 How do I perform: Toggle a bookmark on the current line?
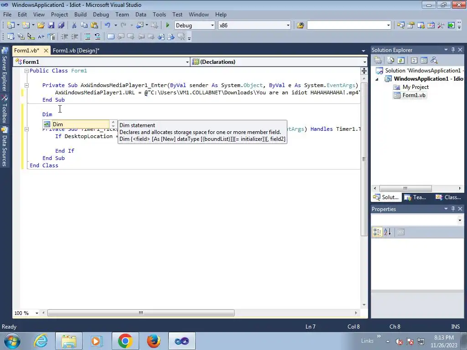coord(110,36)
